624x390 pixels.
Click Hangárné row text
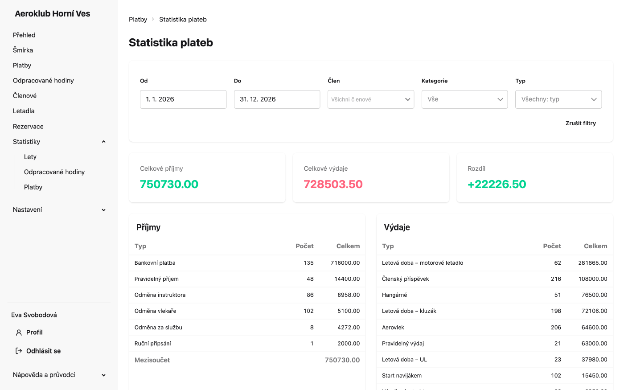[x=394, y=295]
